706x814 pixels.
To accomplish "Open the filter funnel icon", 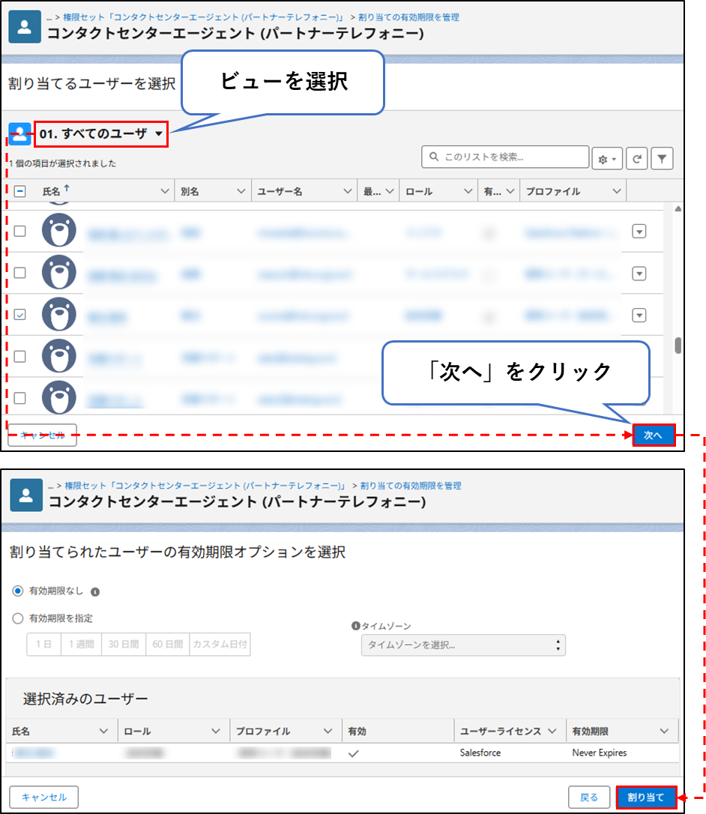I will (662, 159).
